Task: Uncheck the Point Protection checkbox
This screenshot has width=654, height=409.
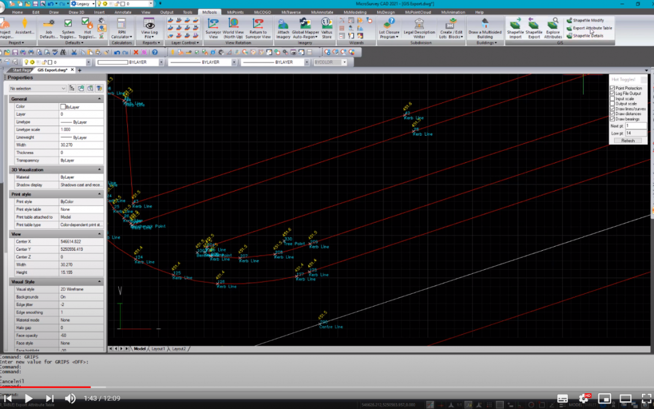Action: [x=612, y=88]
